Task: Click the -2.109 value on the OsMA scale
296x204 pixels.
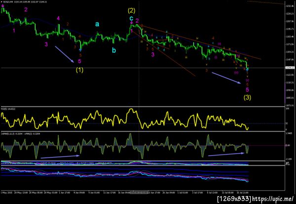Action: pos(290,159)
